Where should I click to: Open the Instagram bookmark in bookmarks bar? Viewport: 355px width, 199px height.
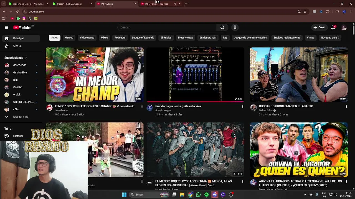point(24,19)
